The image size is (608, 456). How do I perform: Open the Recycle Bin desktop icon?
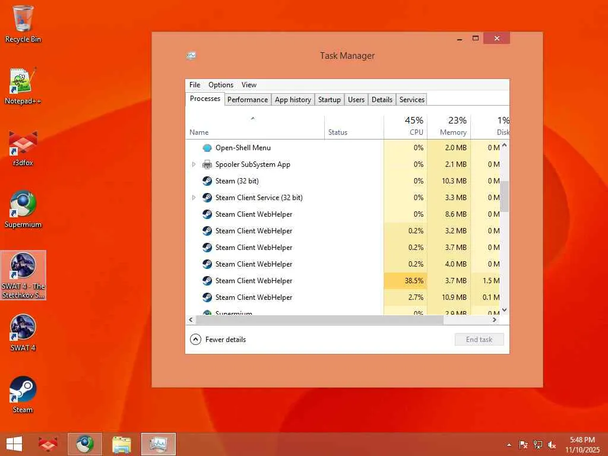[23, 24]
